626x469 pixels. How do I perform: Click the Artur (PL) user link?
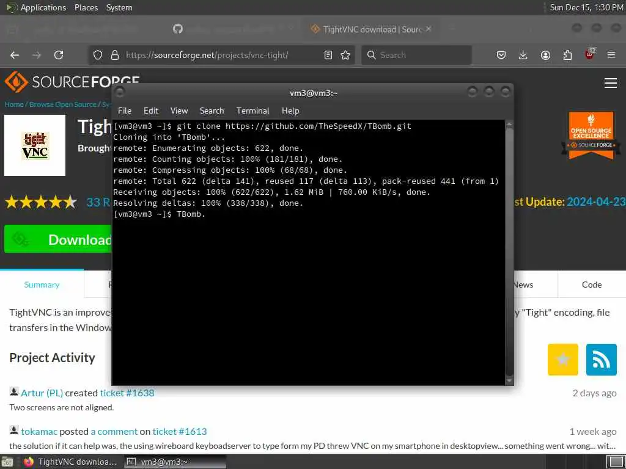click(x=42, y=393)
